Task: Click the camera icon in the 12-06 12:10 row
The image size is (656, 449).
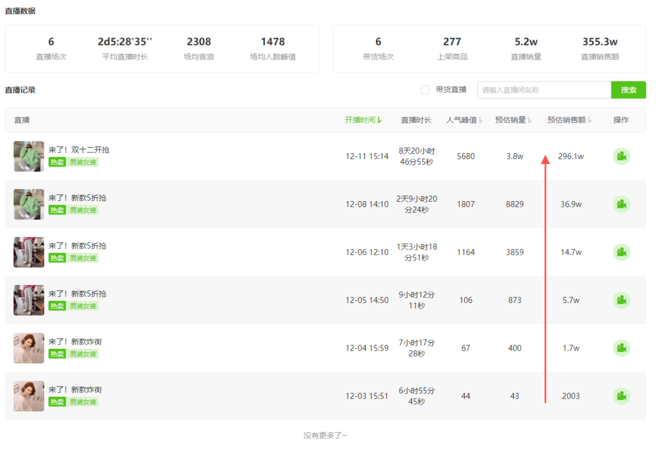Action: (621, 252)
